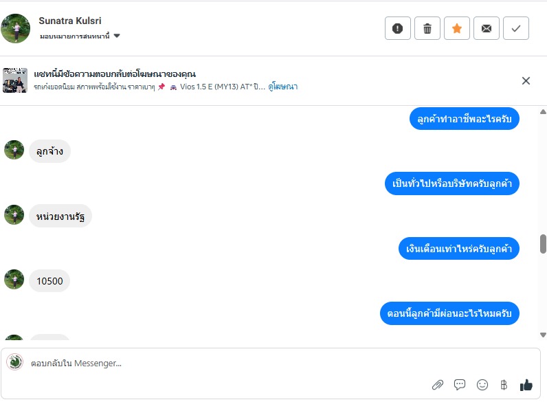Image resolution: width=547 pixels, height=402 pixels.
Task: Open the ดูโฆษณา ad link
Action: pyautogui.click(x=283, y=87)
